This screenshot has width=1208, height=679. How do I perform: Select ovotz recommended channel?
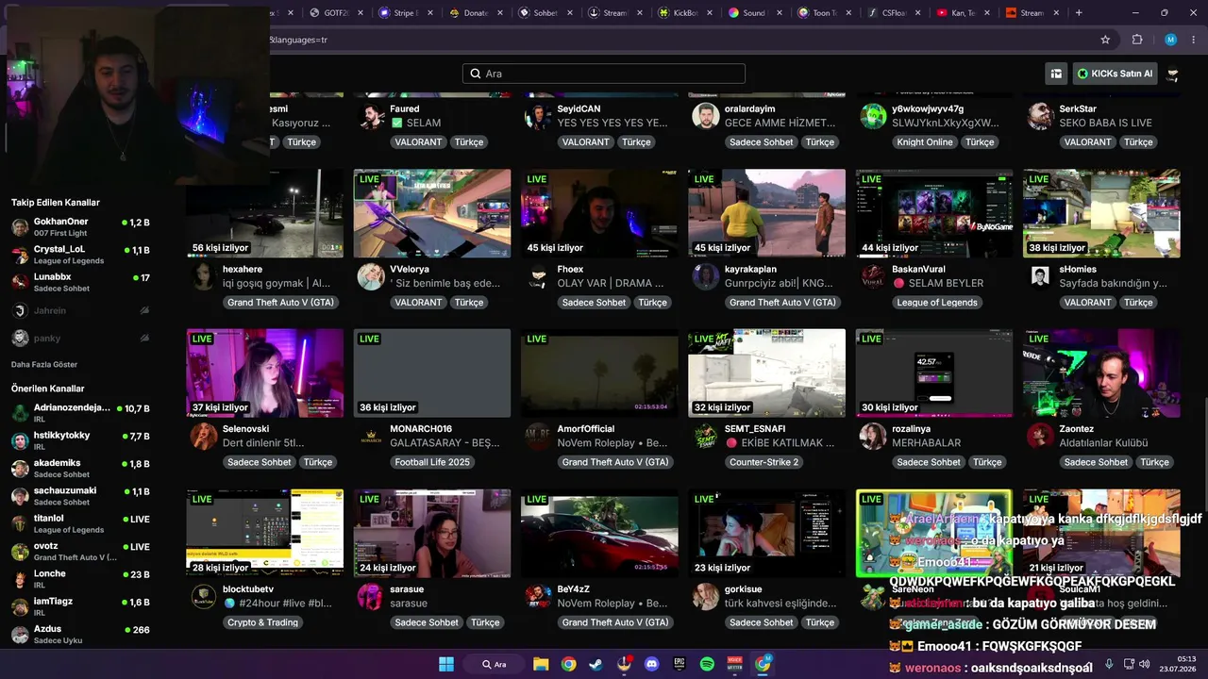(x=80, y=551)
